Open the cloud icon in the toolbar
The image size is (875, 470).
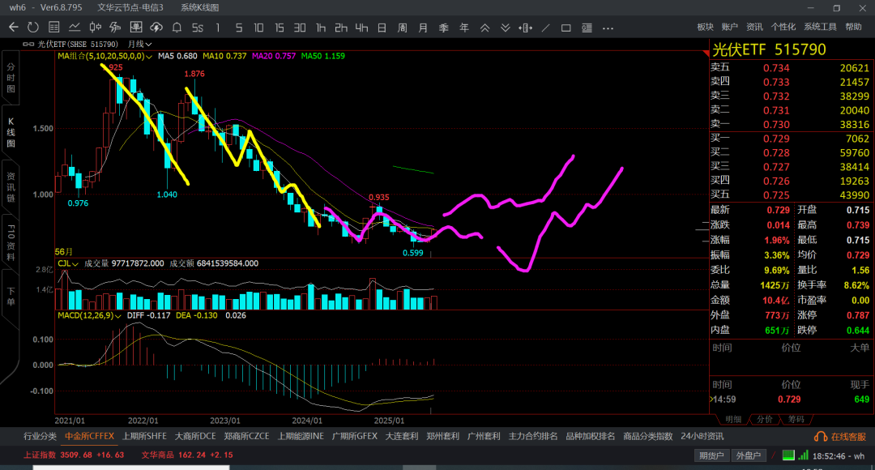point(156,28)
